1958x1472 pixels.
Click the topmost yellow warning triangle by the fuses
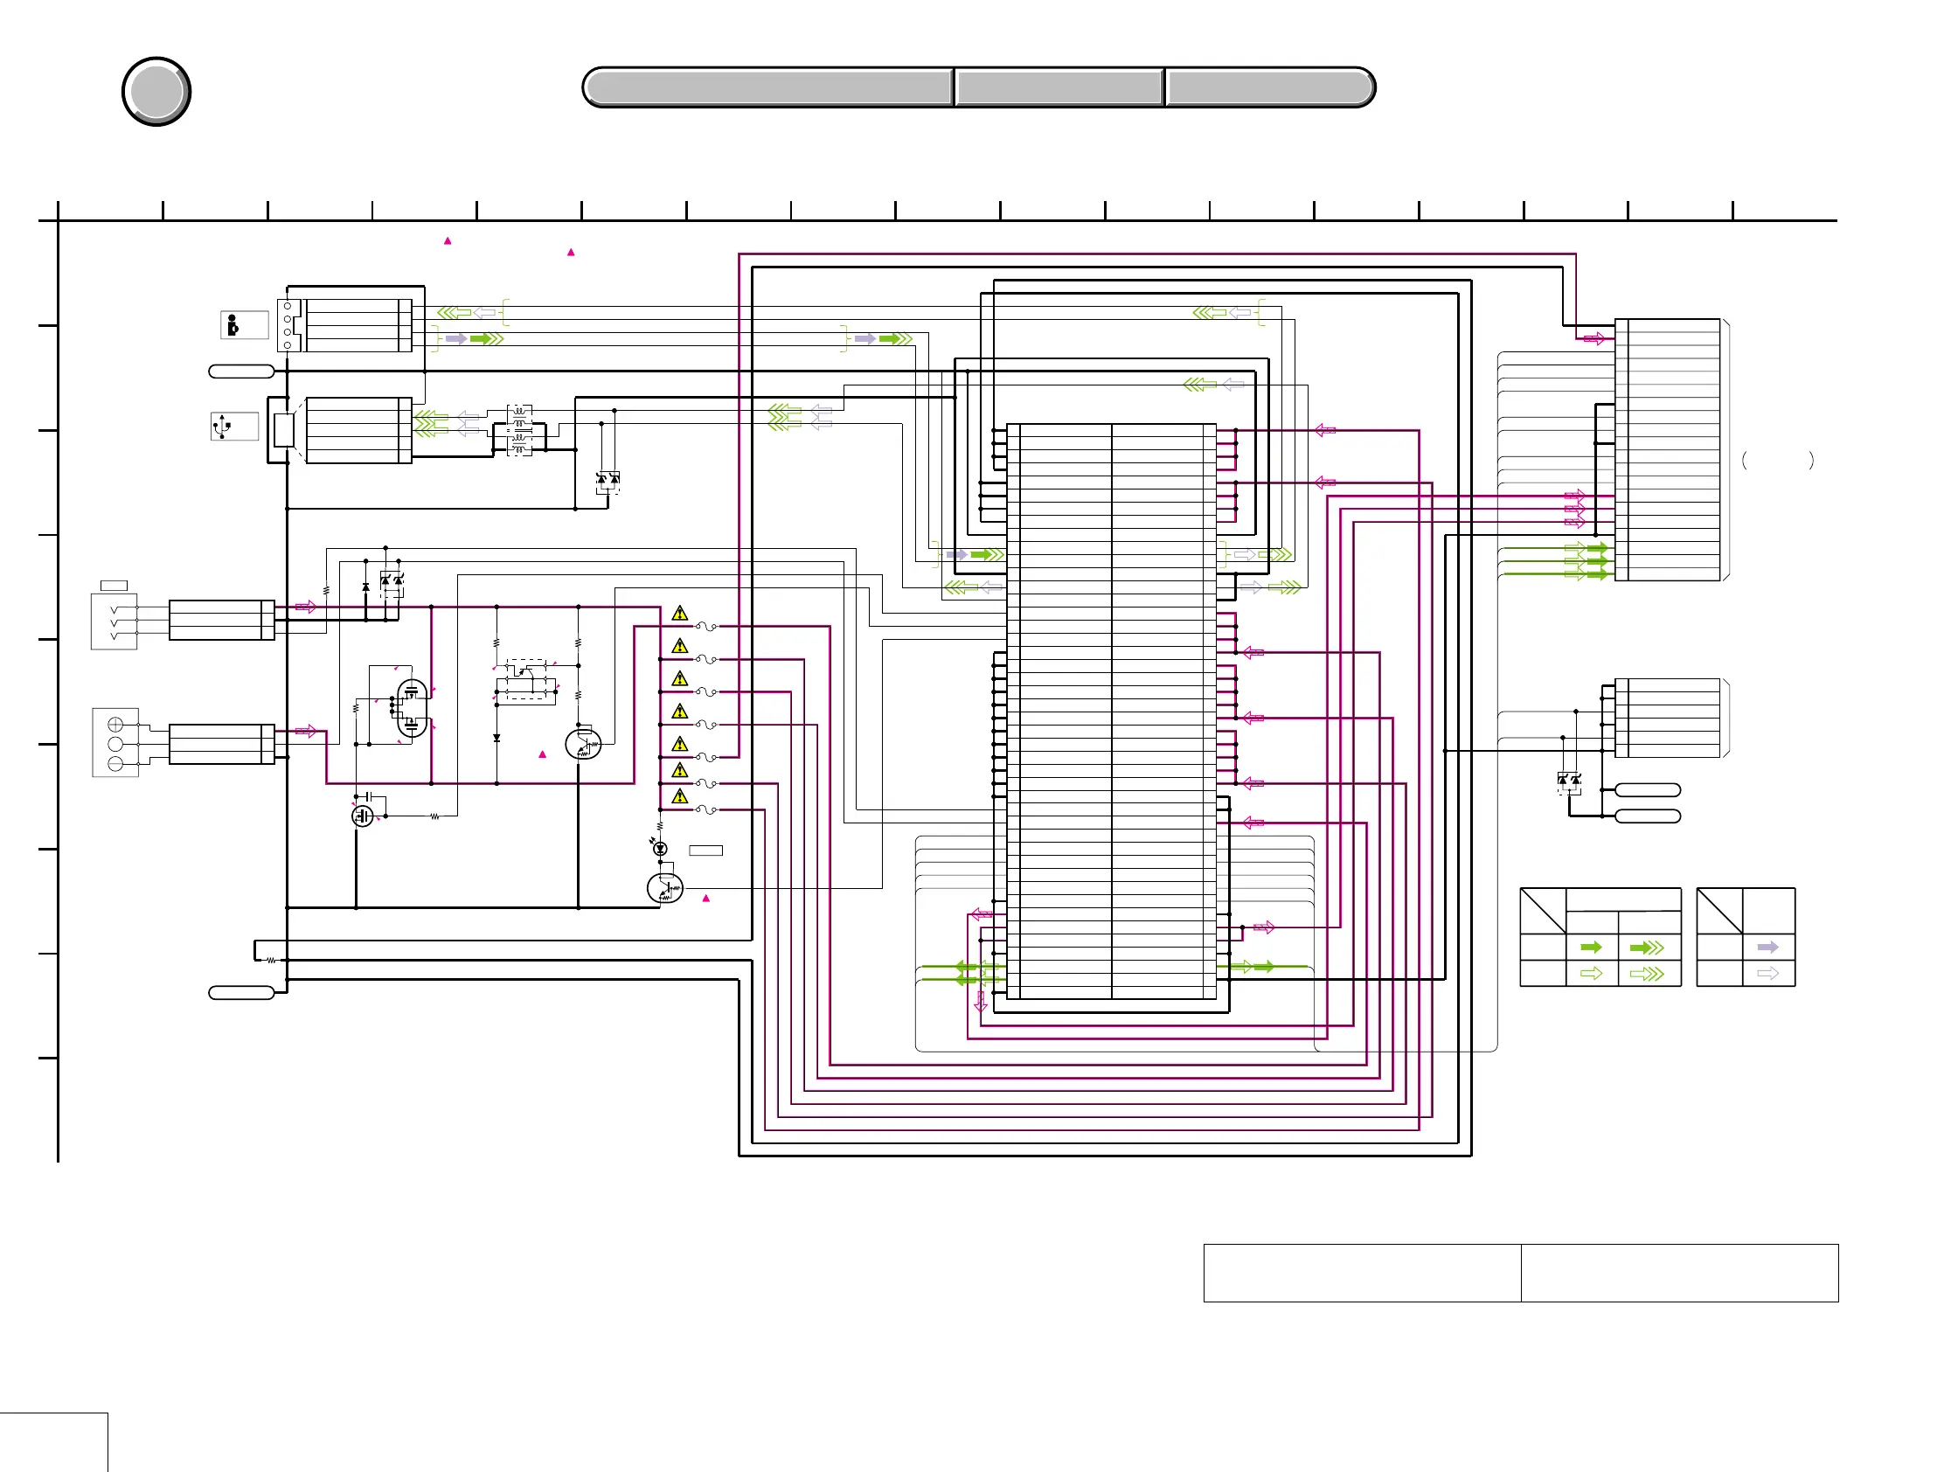(680, 614)
